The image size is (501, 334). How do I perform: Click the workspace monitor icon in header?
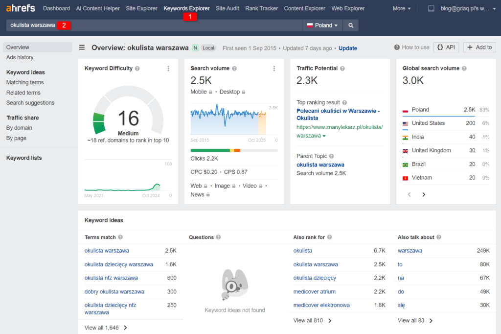431,8
